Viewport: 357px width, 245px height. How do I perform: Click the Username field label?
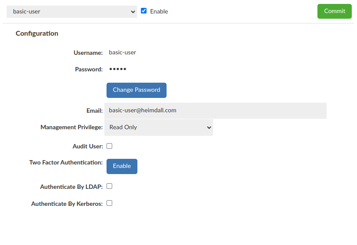[x=88, y=53]
